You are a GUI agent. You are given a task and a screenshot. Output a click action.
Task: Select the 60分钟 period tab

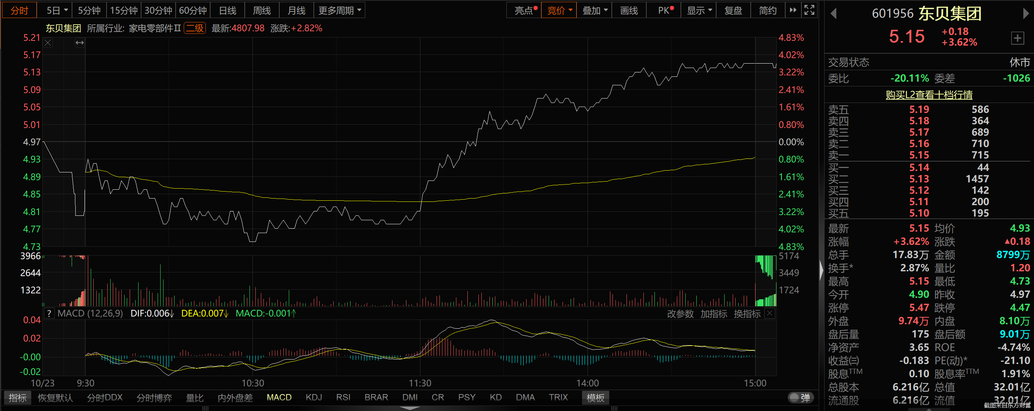(193, 10)
